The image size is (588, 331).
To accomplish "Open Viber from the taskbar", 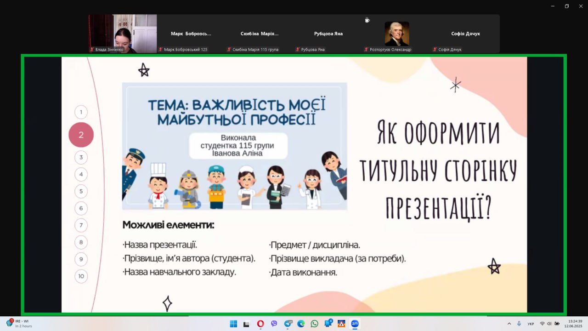I will tap(274, 324).
